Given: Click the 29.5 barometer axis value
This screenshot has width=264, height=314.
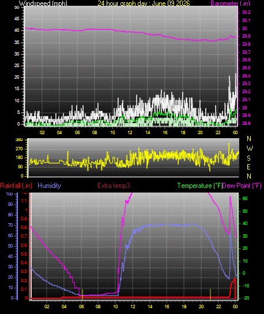Looking at the screenshot, I should click(x=246, y=68).
